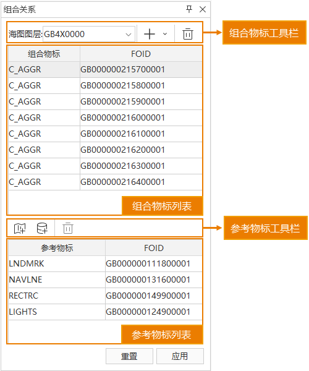This screenshot has width=309, height=371.
Task: Select C_AGGR row GB000000215800001
Action: (105, 85)
